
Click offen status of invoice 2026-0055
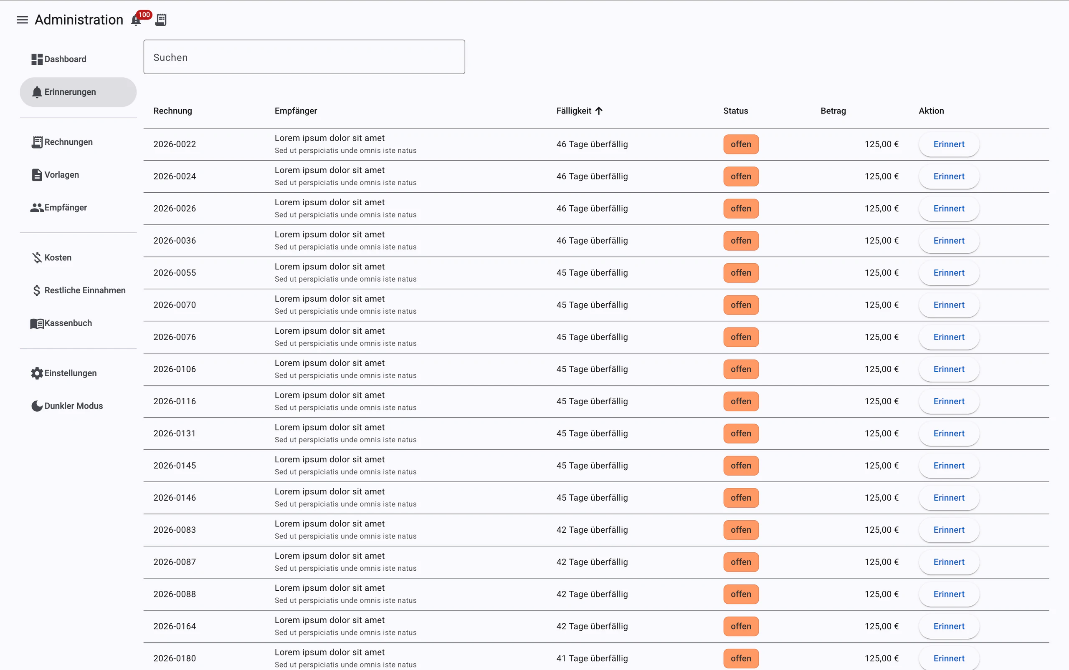pyautogui.click(x=741, y=273)
